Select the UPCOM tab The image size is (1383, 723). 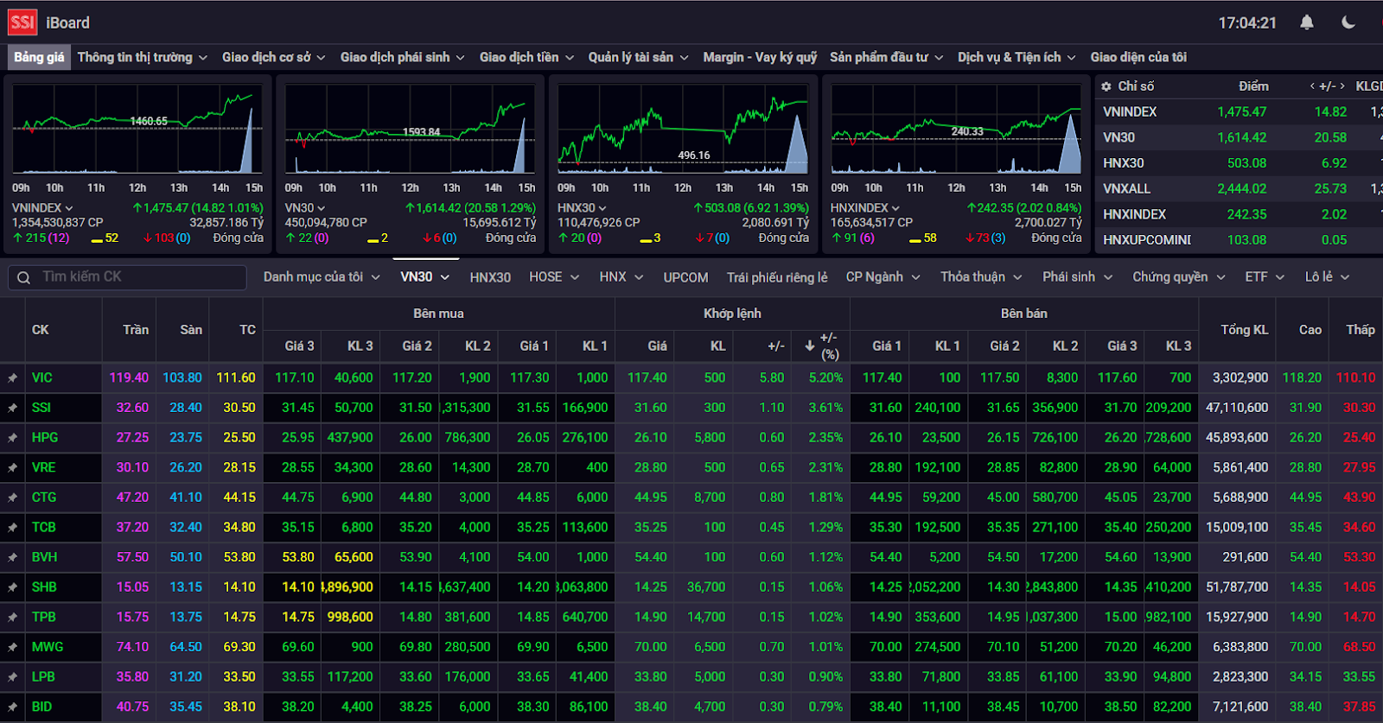click(x=685, y=277)
